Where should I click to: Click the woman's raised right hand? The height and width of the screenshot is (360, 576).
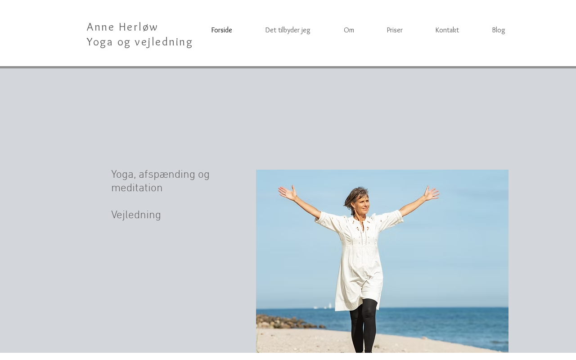click(x=288, y=193)
